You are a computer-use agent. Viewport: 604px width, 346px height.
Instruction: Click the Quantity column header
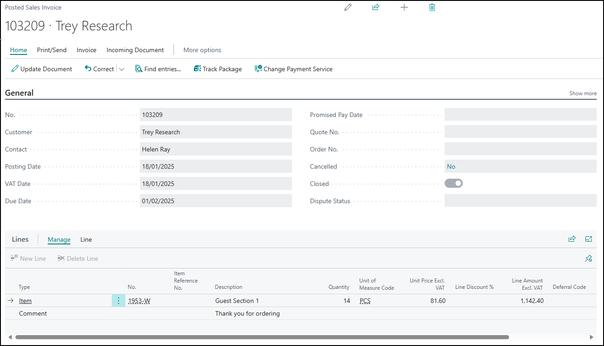[339, 287]
